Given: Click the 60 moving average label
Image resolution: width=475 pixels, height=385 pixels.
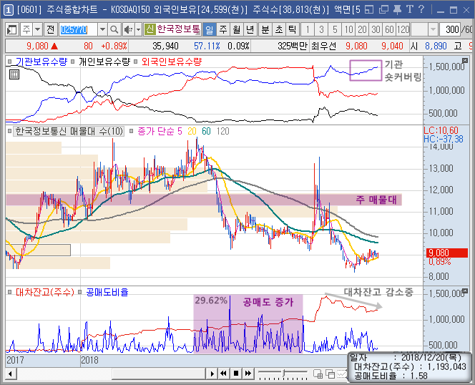Looking at the screenshot, I should pyautogui.click(x=206, y=131).
